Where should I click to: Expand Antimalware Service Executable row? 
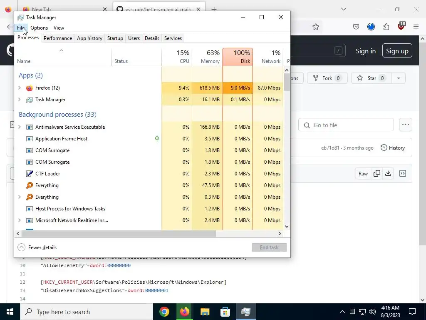20,127
